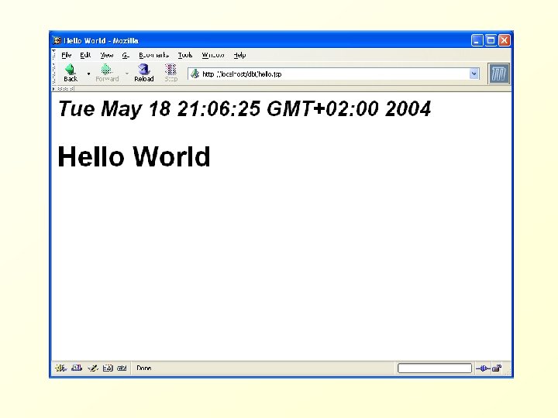The height and width of the screenshot is (418, 558).
Task: Expand the collapsed personal toolbar grippy
Action: [64, 88]
